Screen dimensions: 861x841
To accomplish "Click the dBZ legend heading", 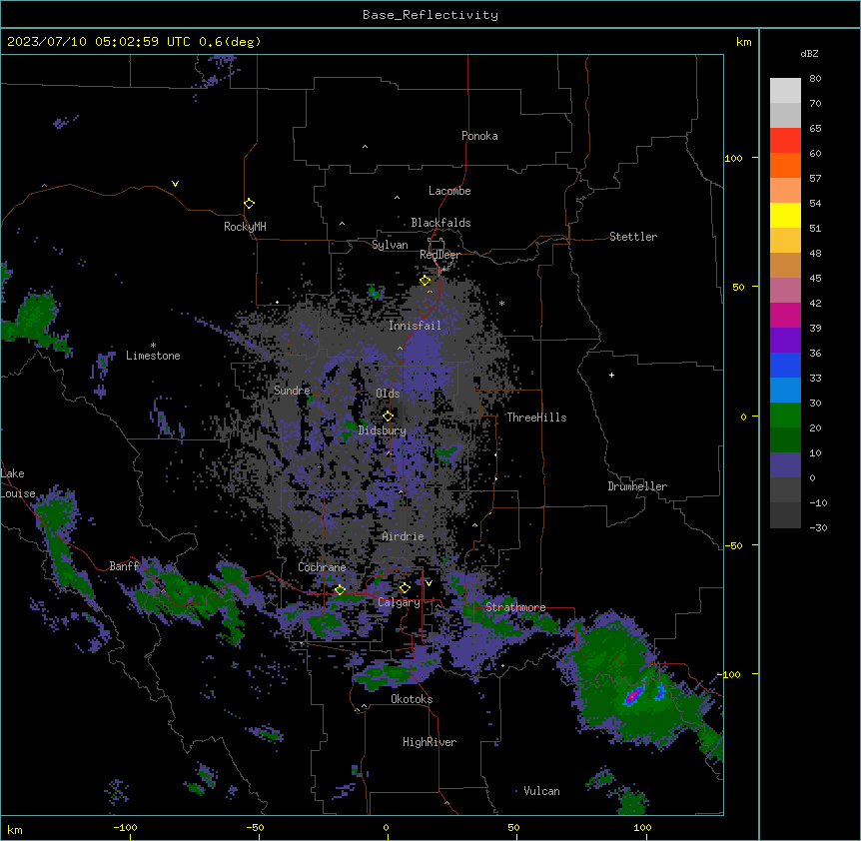I will [809, 53].
